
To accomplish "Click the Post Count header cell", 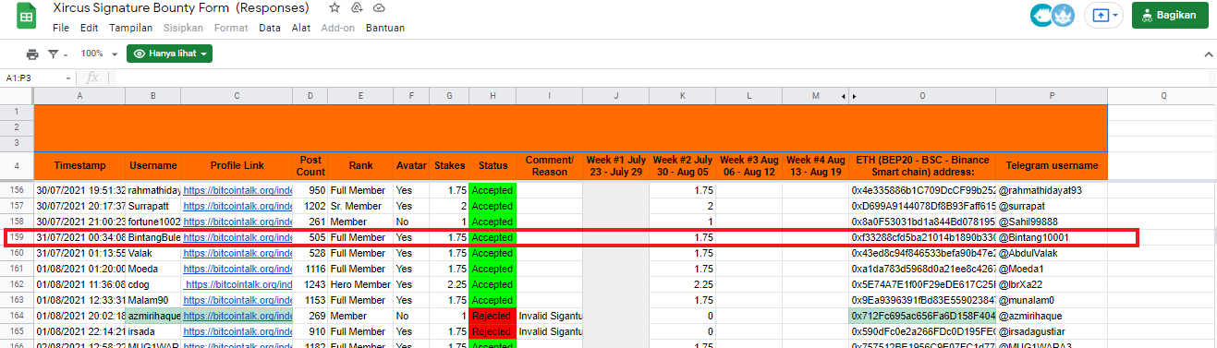I will [x=310, y=165].
